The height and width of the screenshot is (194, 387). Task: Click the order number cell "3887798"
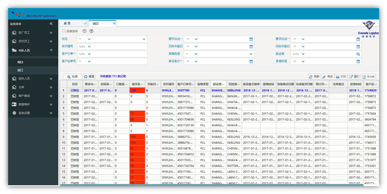point(186,90)
